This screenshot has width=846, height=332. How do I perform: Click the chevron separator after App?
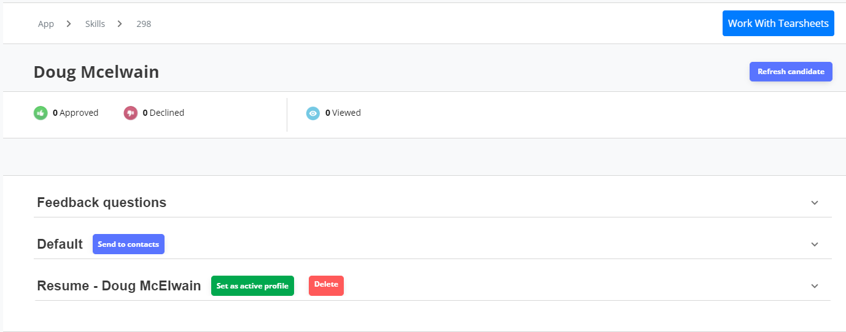[69, 24]
